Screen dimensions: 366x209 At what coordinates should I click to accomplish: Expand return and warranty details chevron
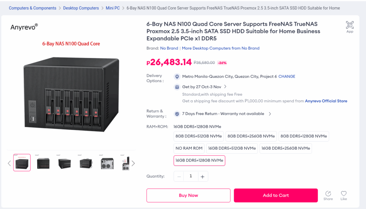click(270, 114)
